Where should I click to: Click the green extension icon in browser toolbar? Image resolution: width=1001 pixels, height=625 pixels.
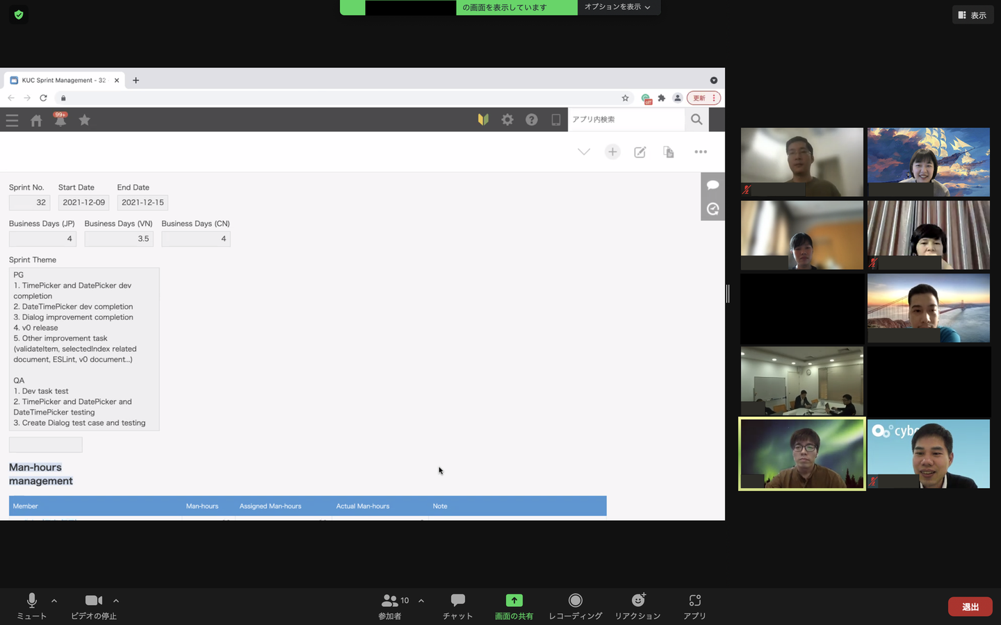point(646,99)
